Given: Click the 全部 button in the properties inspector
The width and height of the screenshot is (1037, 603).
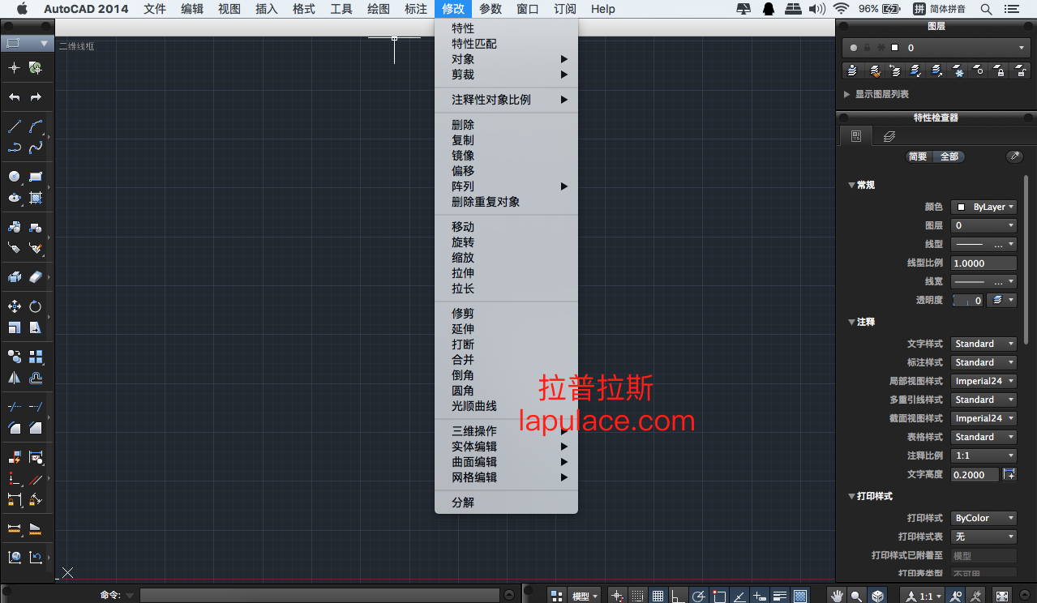Looking at the screenshot, I should pos(949,156).
